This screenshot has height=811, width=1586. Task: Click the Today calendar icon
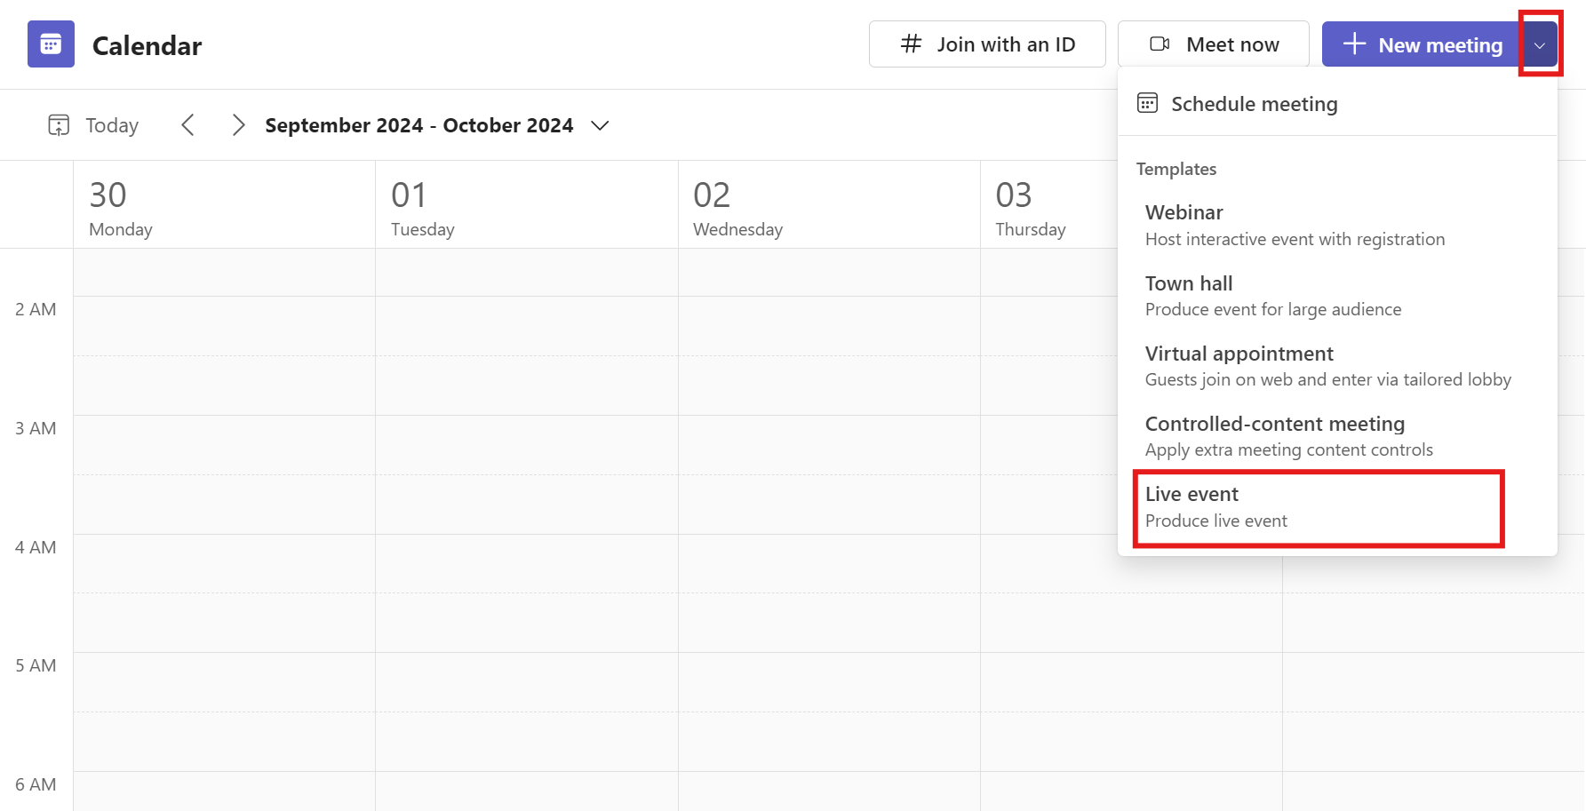tap(59, 125)
